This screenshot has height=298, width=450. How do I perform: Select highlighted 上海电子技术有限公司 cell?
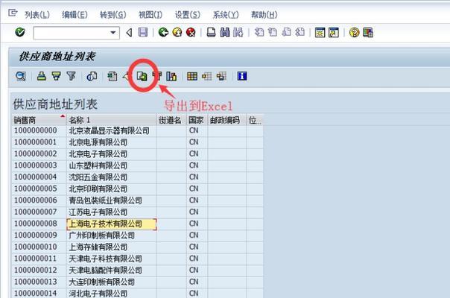point(111,224)
